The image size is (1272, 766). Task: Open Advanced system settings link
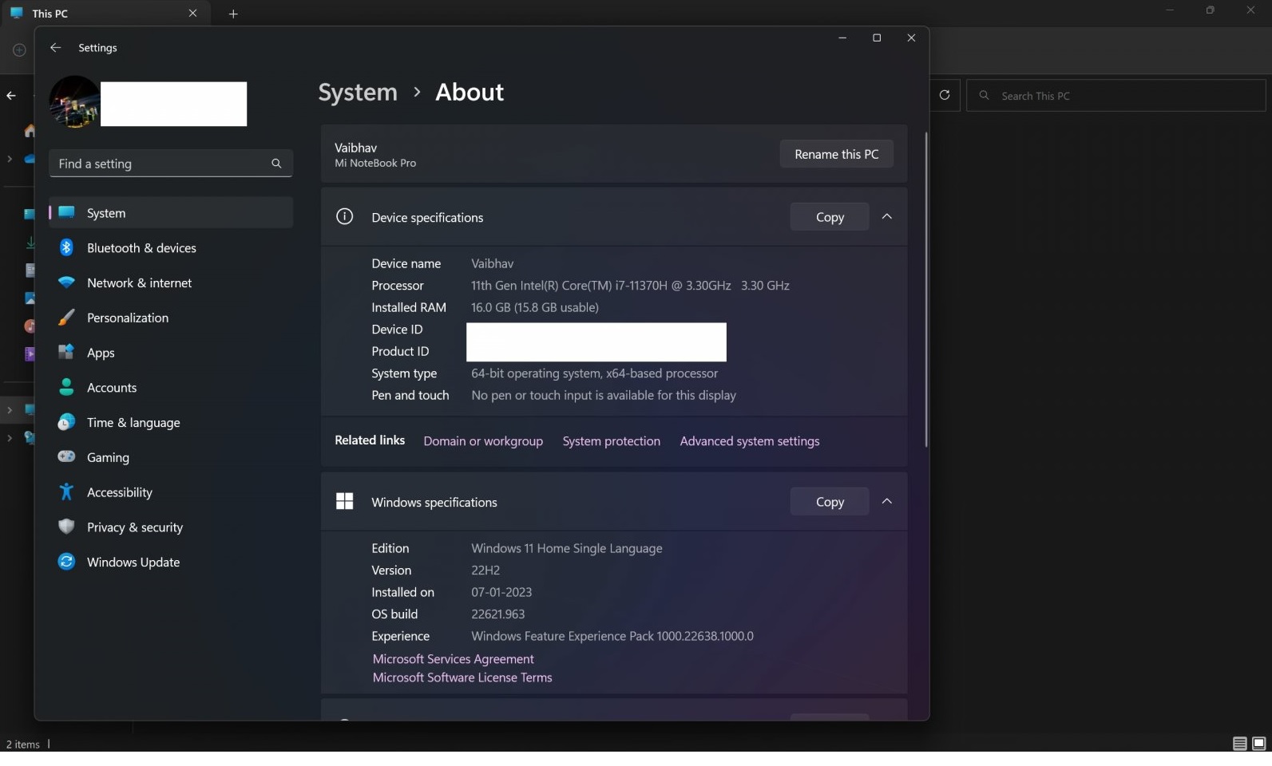749,441
